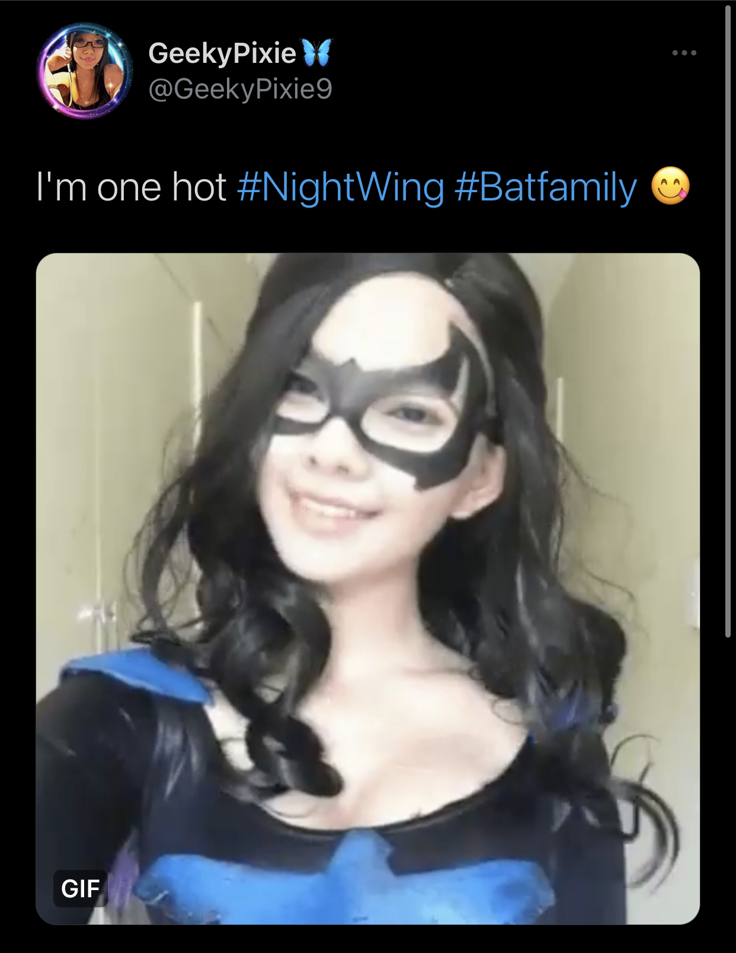Click the vertical scrollbar thumb

coord(727,320)
